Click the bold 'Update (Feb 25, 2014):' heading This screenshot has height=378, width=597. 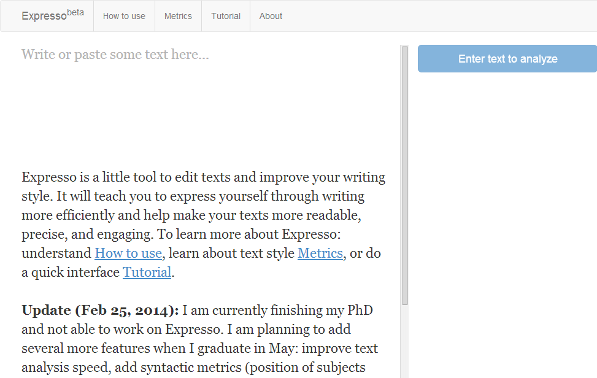click(100, 310)
